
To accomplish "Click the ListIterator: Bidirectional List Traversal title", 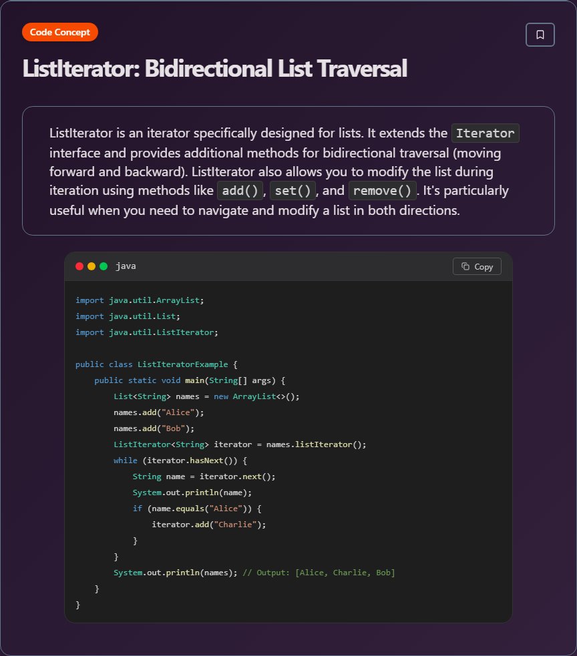I will point(215,68).
